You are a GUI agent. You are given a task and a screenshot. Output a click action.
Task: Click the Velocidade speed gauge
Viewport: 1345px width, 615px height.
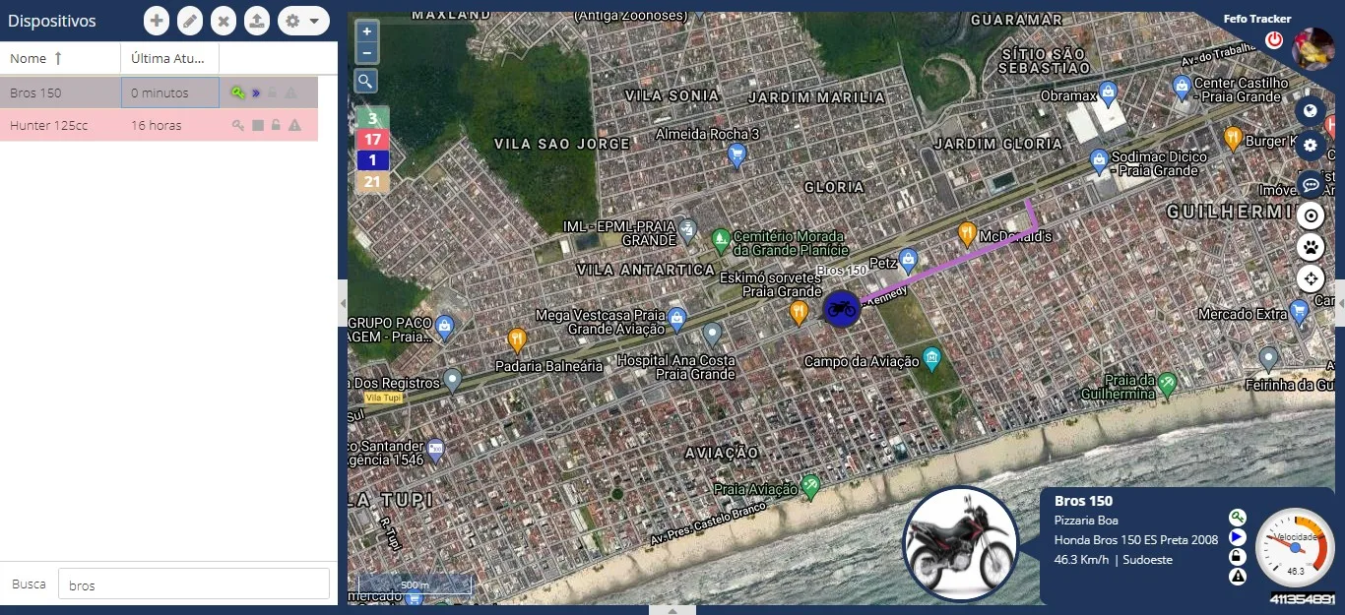click(x=1296, y=547)
